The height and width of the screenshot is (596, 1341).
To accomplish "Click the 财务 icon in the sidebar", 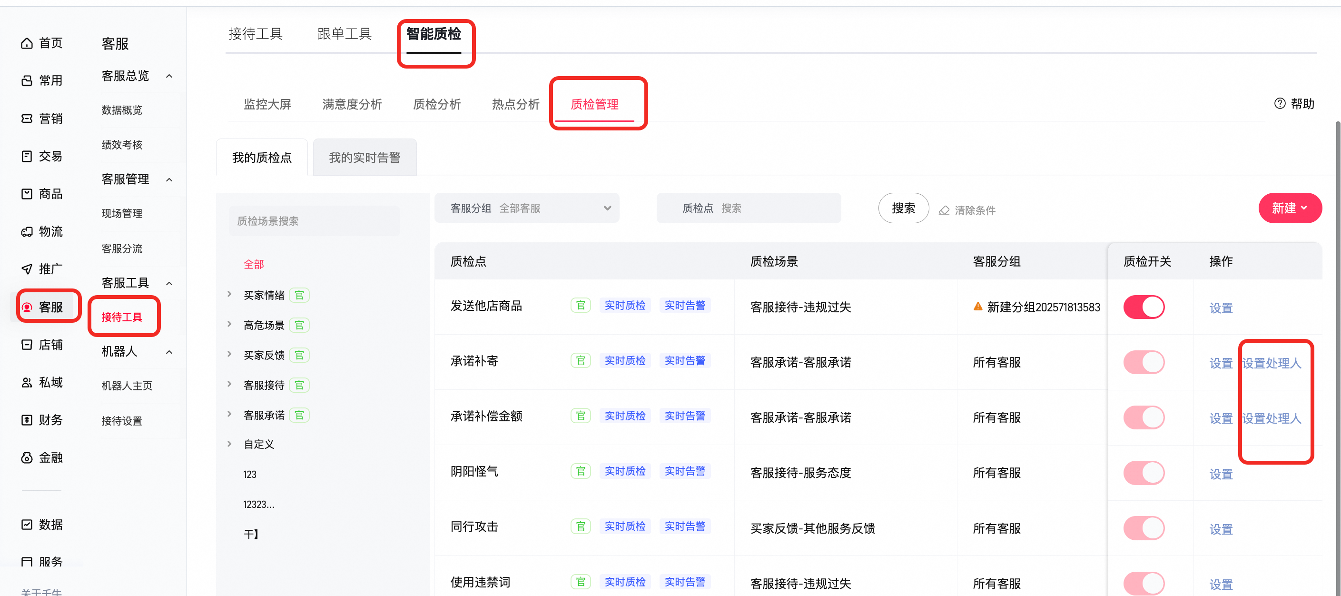I will 27,419.
